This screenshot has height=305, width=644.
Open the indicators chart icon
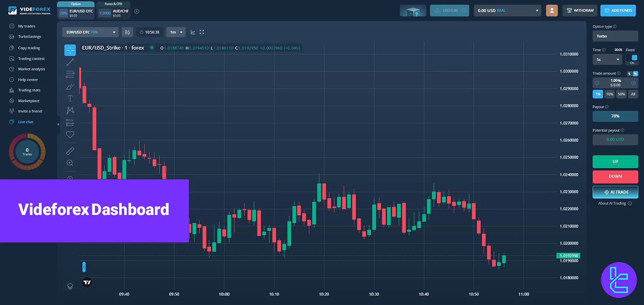(x=193, y=32)
